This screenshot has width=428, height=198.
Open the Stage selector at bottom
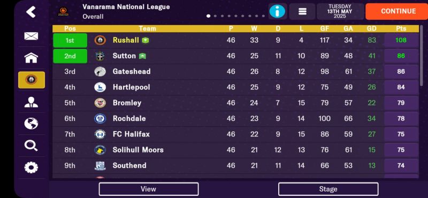[328, 189]
